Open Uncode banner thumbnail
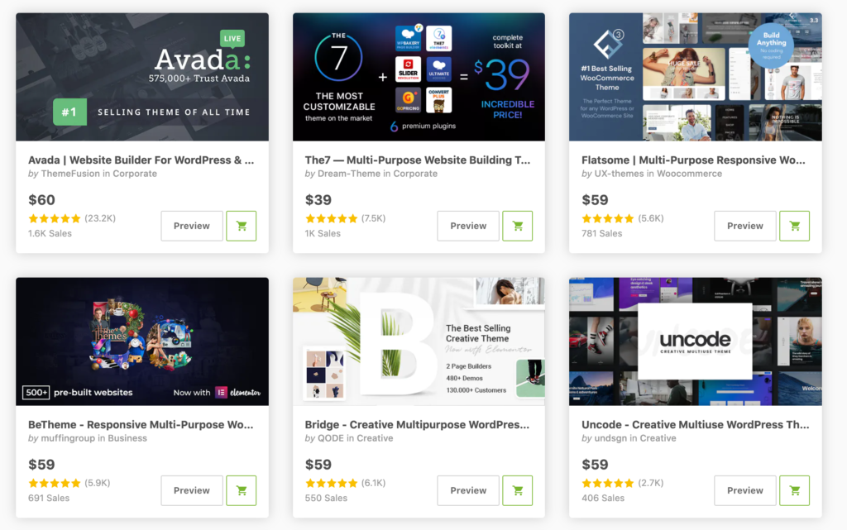The height and width of the screenshot is (530, 847). (695, 341)
